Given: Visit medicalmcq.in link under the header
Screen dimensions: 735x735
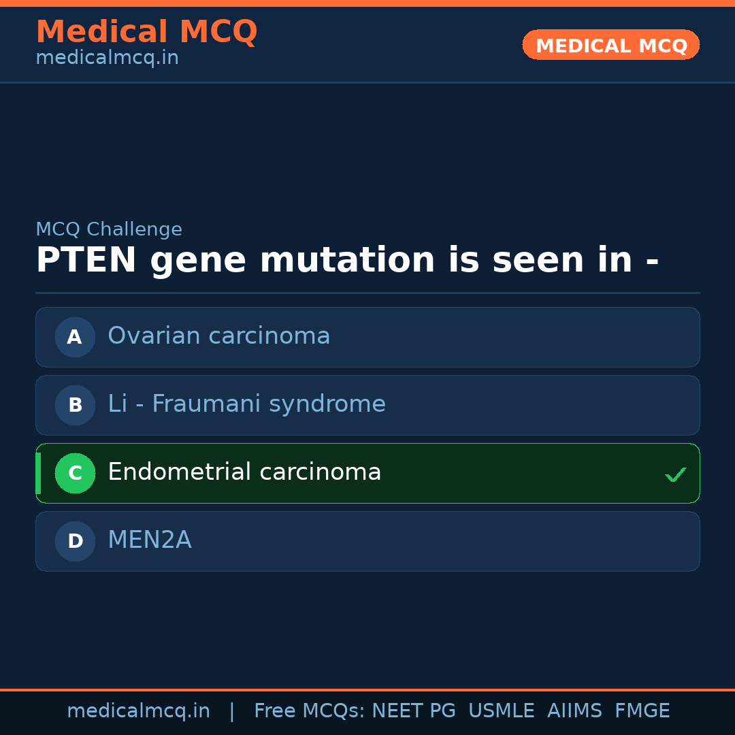Looking at the screenshot, I should (x=107, y=59).
